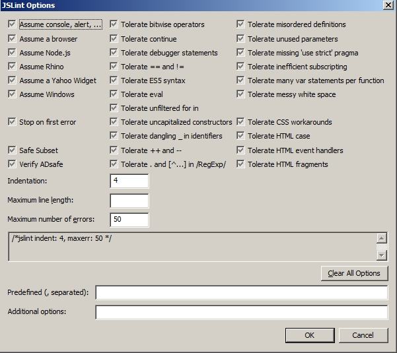
Task: Toggle the Assume a browser checkbox
Action: [x=12, y=39]
